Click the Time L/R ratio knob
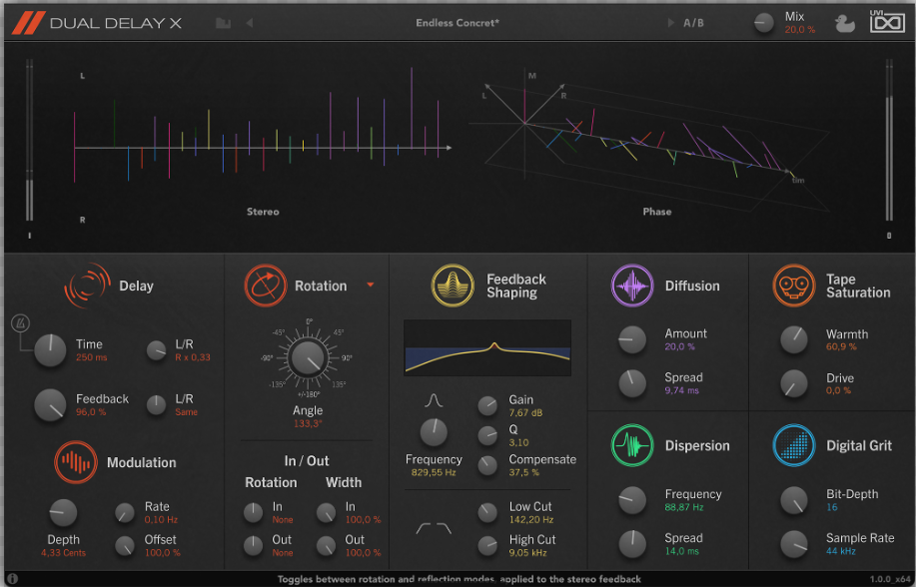The image size is (916, 587). pos(156,350)
